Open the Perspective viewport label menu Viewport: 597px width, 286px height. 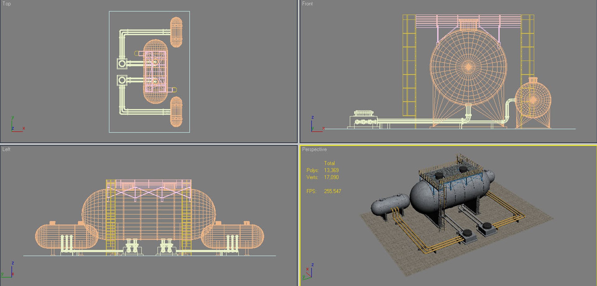coord(314,149)
